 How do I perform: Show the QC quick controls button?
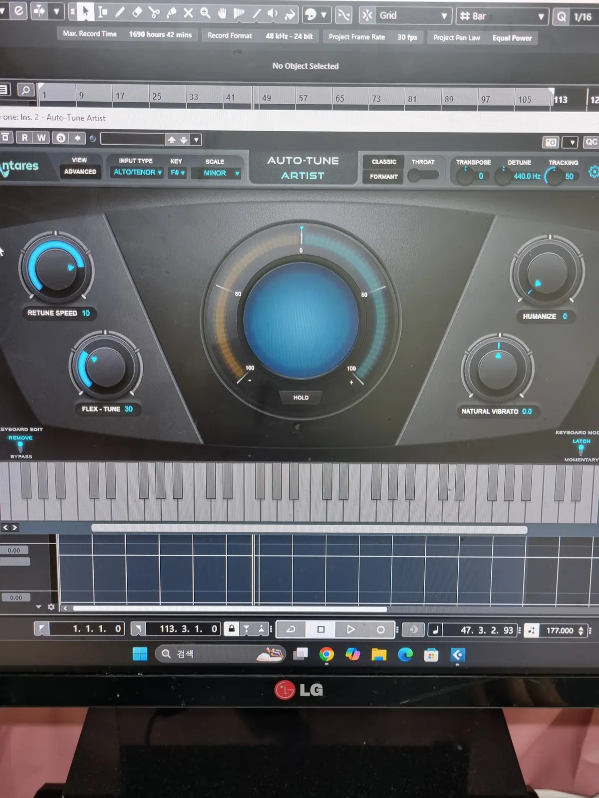click(591, 142)
